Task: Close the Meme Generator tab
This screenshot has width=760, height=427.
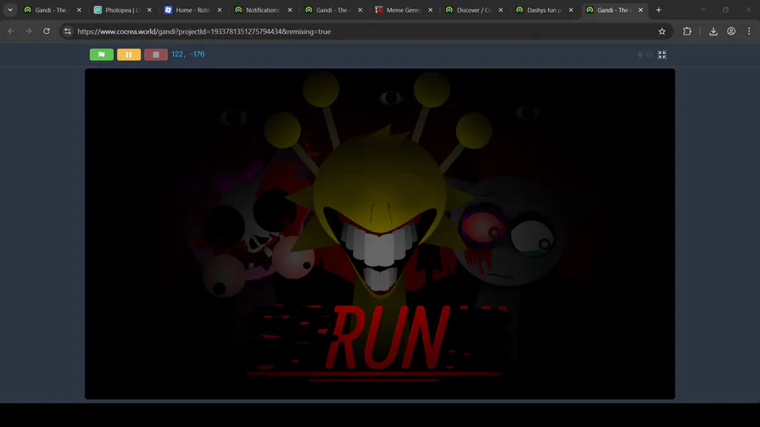Action: pyautogui.click(x=431, y=9)
